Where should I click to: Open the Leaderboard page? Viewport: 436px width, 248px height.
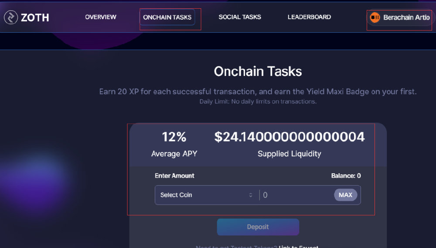tap(309, 17)
